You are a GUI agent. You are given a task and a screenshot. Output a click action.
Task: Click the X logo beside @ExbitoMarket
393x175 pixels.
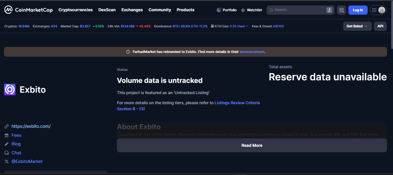click(x=7, y=161)
